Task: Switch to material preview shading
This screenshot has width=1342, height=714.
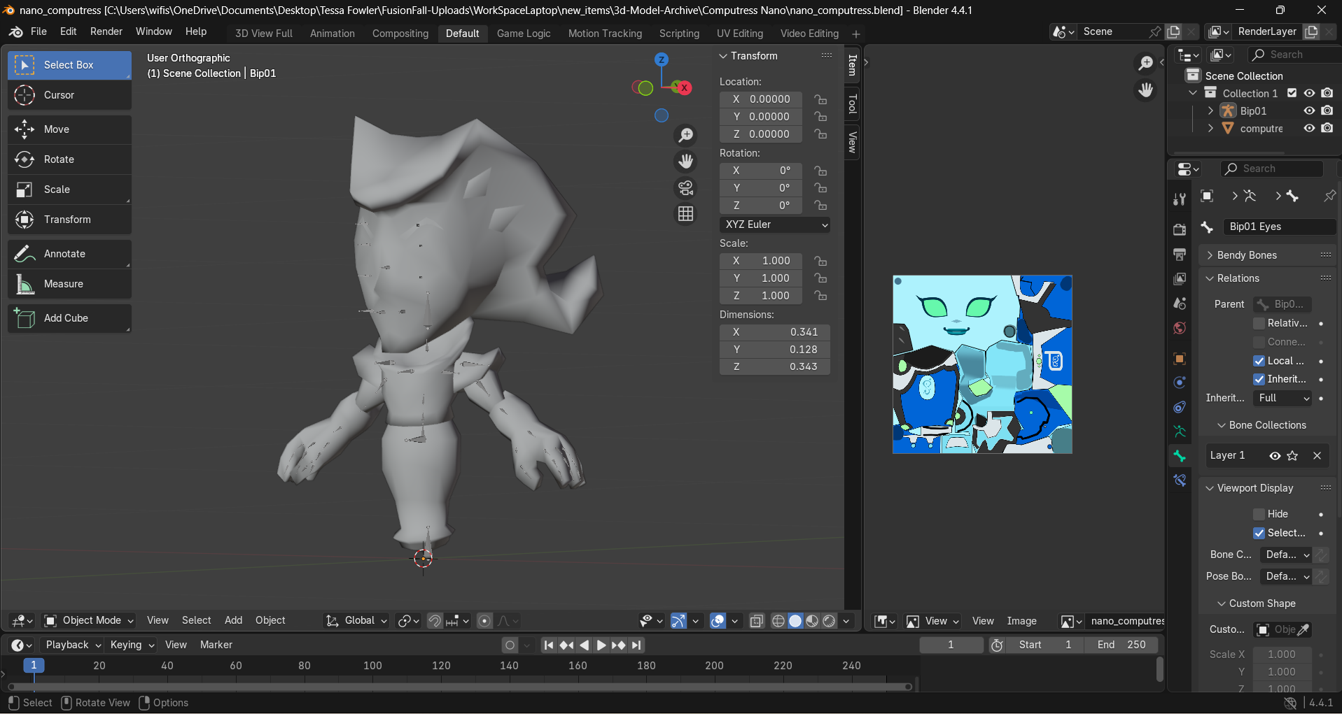Action: (812, 621)
